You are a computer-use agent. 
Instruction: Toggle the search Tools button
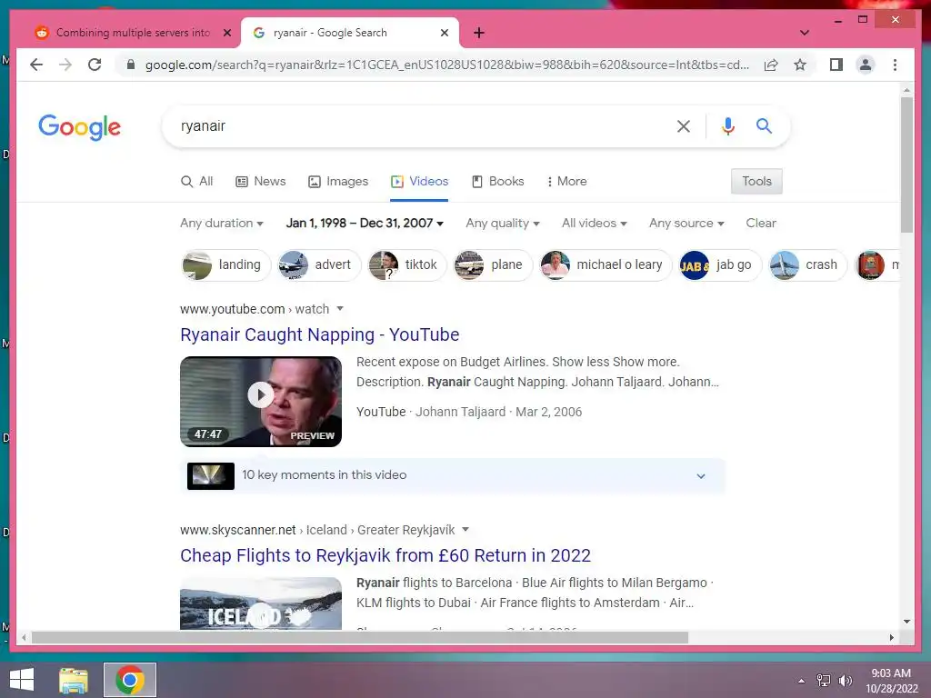tap(756, 181)
